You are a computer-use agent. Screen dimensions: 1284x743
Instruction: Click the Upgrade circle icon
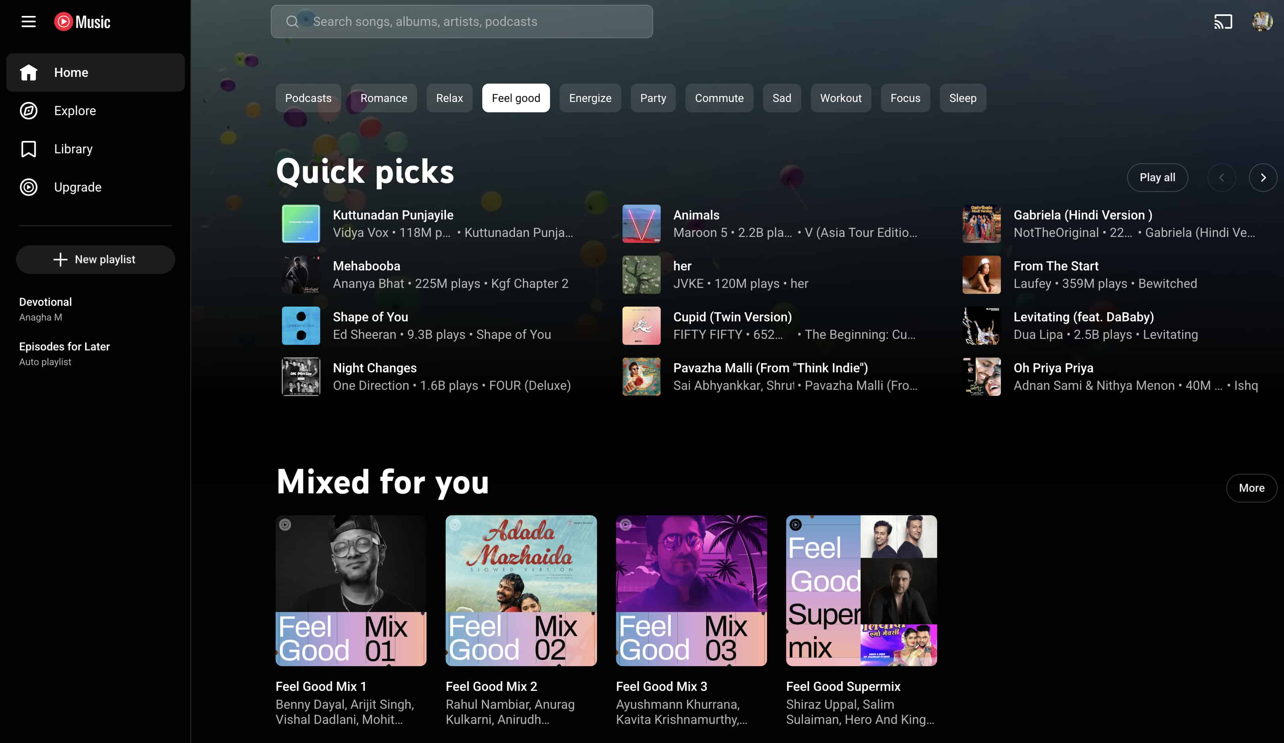[x=29, y=187]
